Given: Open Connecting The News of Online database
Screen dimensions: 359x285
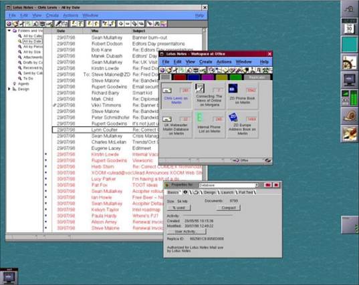Looking at the screenshot, I should pyautogui.click(x=209, y=95).
